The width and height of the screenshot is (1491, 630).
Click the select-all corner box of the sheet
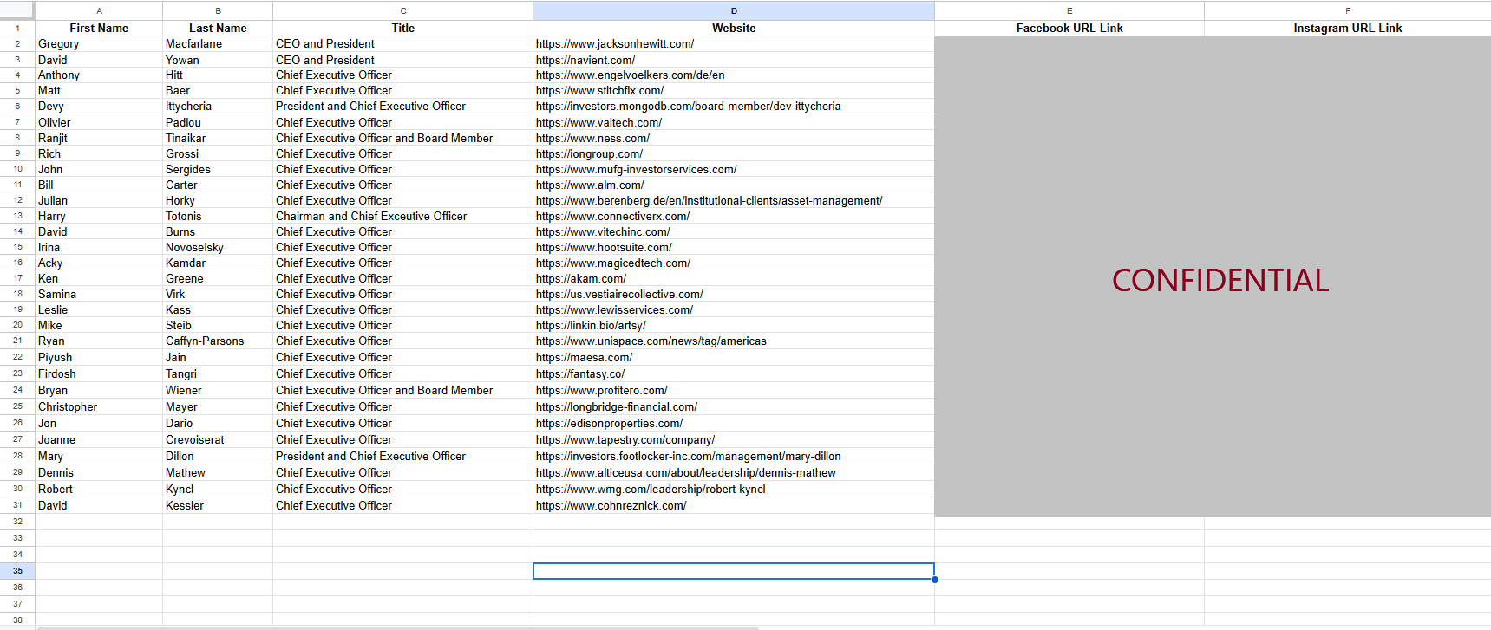pos(17,10)
